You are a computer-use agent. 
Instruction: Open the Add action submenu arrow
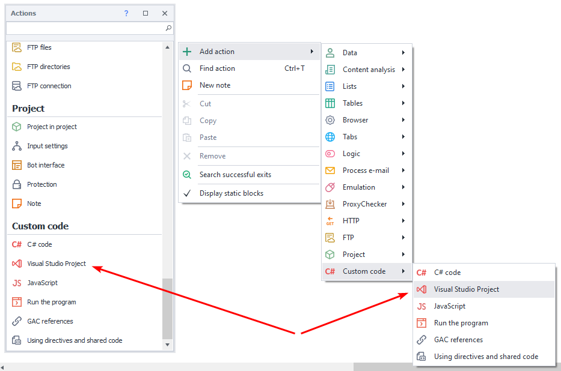pos(312,52)
